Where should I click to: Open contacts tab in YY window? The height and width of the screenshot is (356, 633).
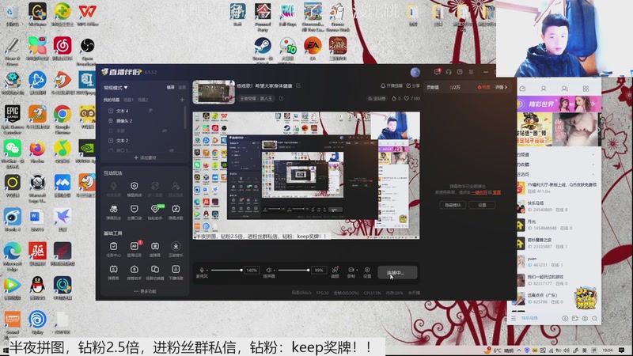coord(544,89)
